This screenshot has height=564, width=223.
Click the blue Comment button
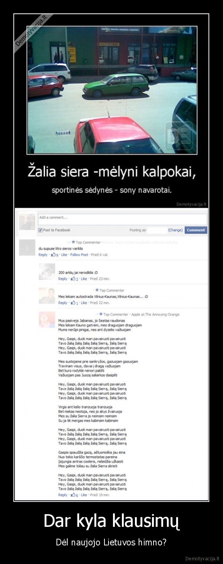coord(196,230)
